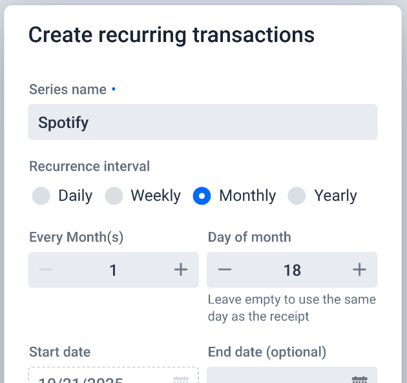This screenshot has height=383, width=407.
Task: Click plus icon for Day of month
Action: pos(359,269)
